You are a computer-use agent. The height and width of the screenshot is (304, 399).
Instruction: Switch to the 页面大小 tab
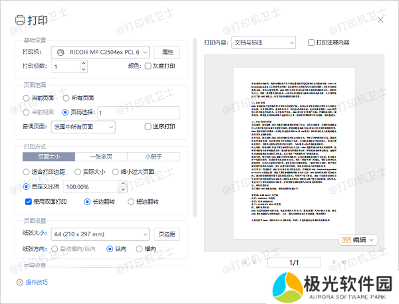tap(49, 157)
